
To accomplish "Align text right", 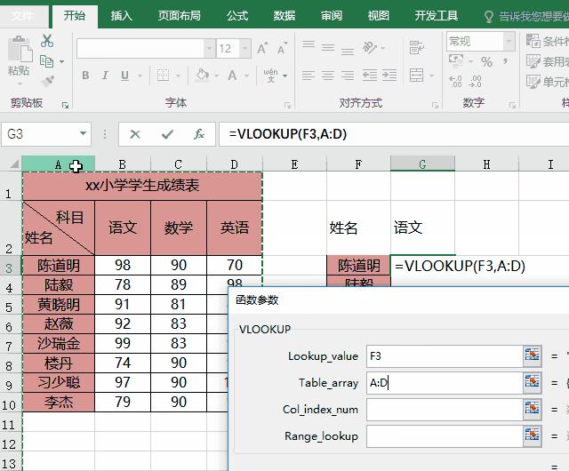I will 348,76.
